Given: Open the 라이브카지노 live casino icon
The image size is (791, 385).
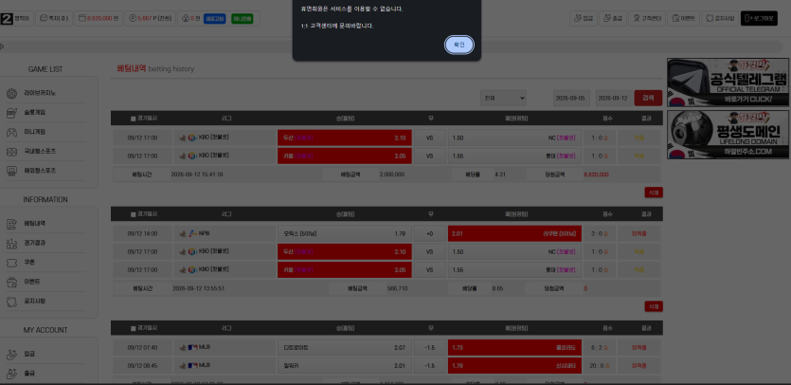Looking at the screenshot, I should pyautogui.click(x=11, y=94).
